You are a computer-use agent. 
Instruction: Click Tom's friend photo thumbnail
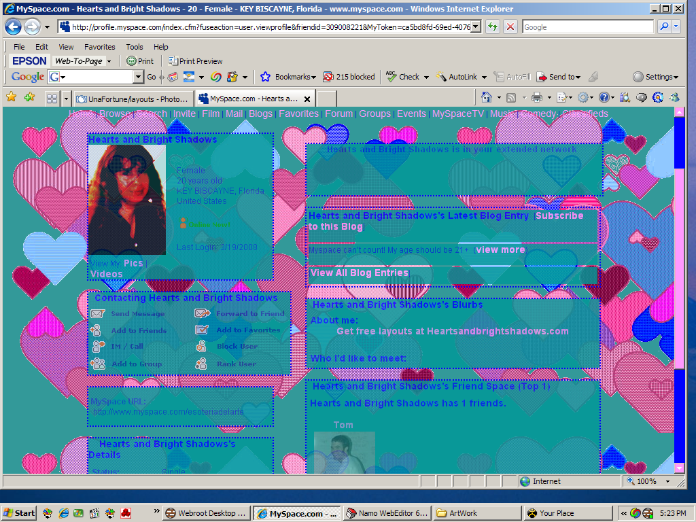pos(345,452)
